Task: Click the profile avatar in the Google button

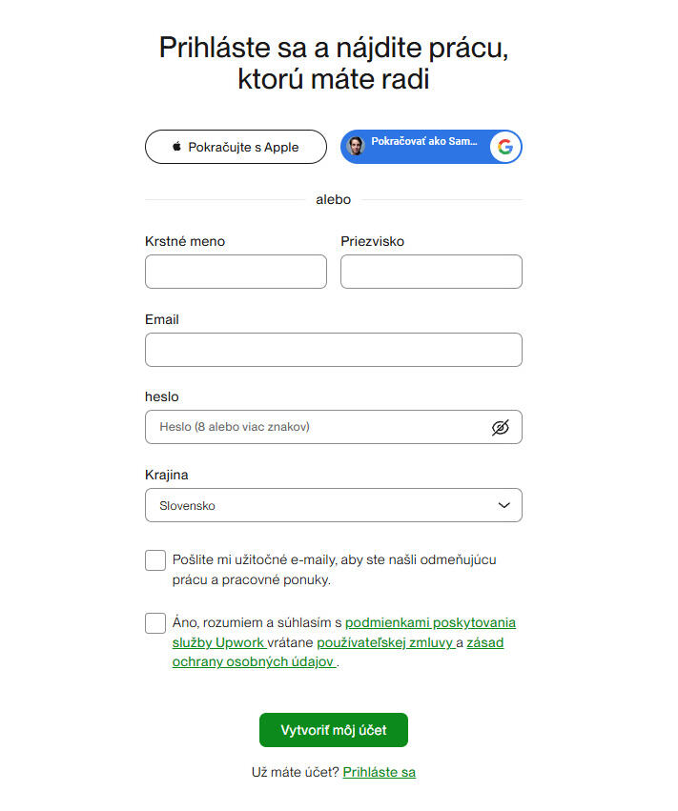Action: click(357, 147)
